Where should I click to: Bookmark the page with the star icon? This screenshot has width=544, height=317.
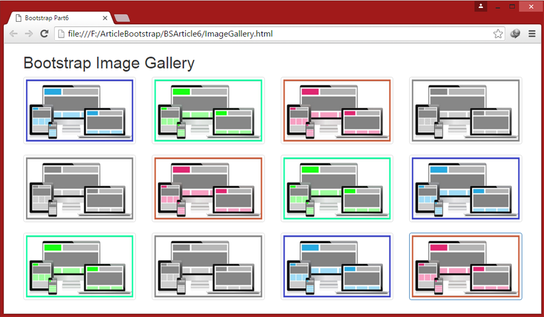[x=498, y=33]
